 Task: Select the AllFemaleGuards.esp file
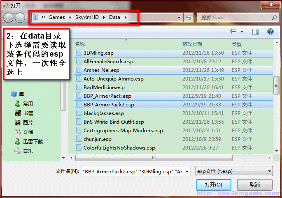[x=173, y=62]
